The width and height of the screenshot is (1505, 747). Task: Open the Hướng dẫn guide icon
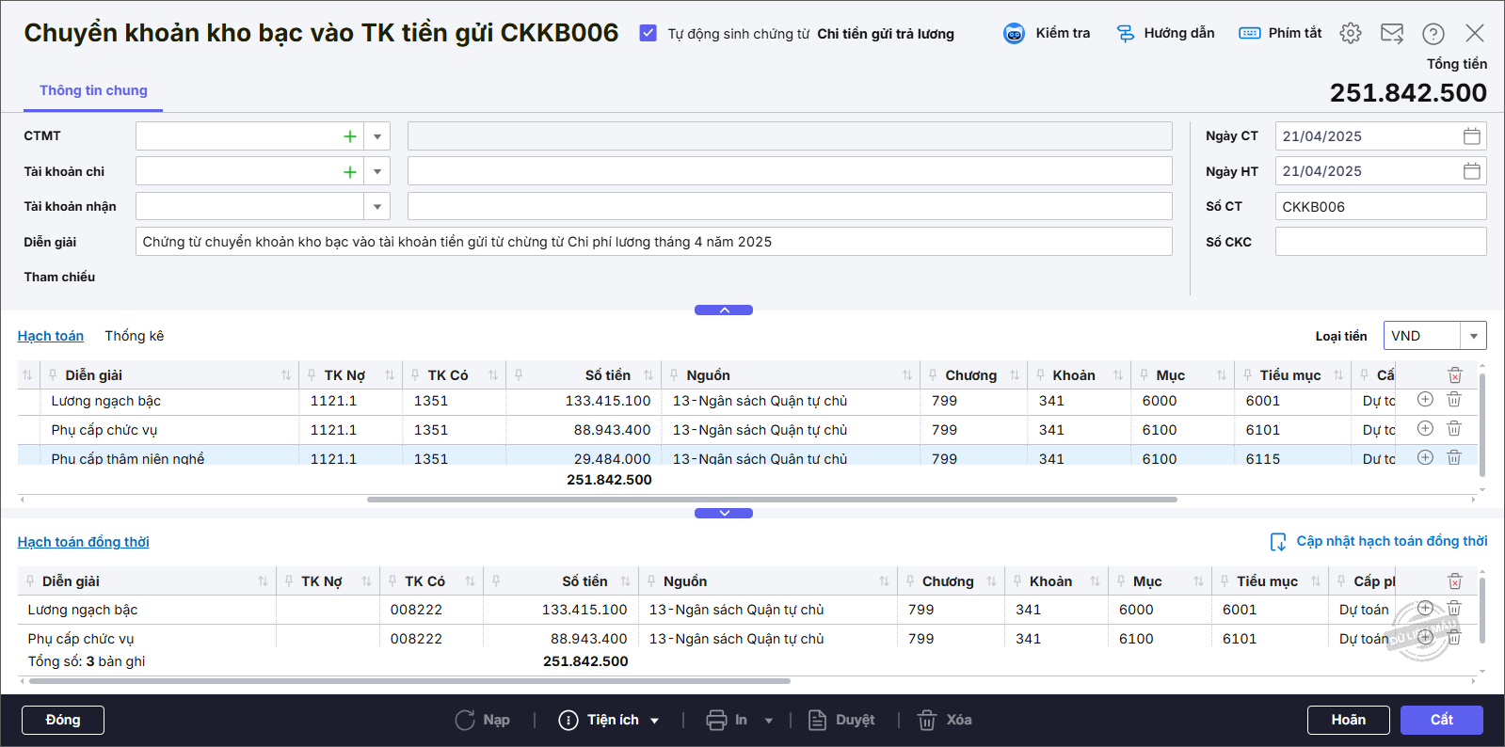(1126, 34)
